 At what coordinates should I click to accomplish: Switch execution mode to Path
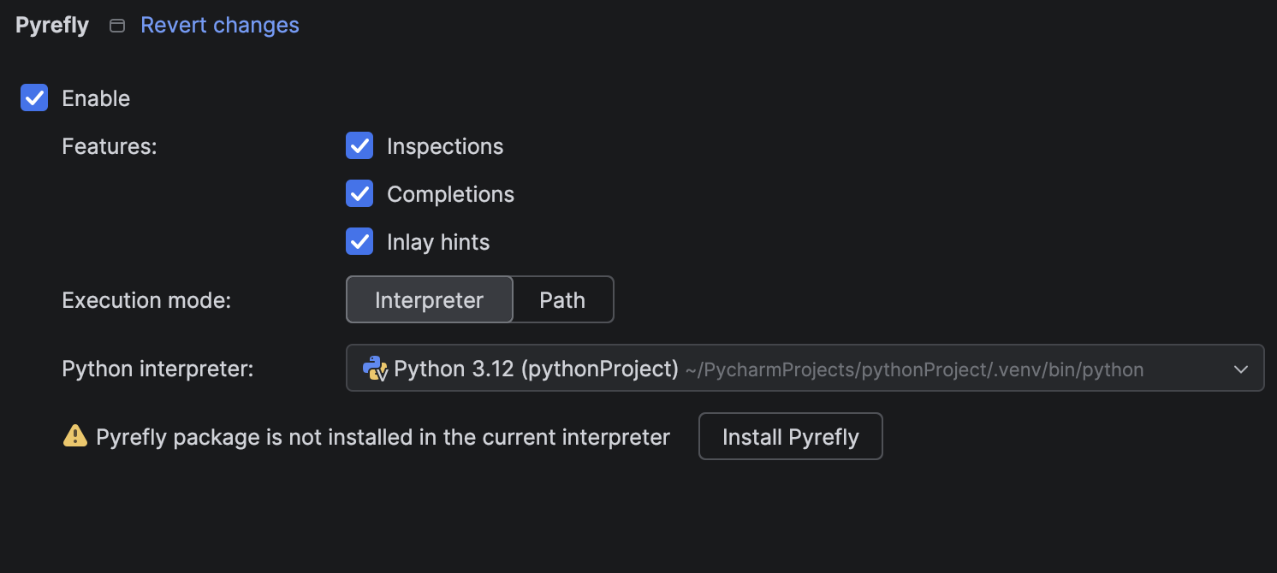(562, 299)
